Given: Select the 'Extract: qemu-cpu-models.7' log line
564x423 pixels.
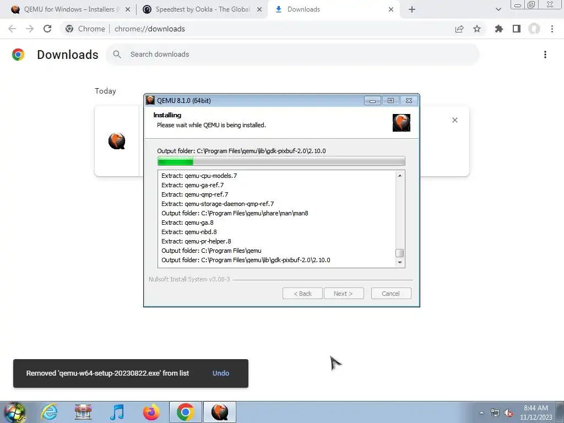Looking at the screenshot, I should coord(199,176).
